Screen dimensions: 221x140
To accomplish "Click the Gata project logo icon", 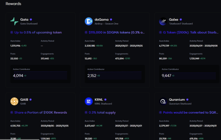I will coord(14,21).
